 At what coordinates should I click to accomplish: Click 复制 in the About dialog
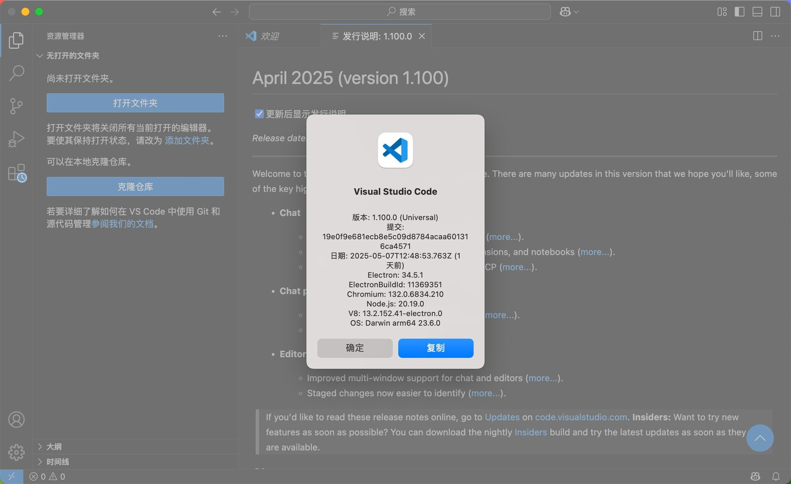pos(435,348)
